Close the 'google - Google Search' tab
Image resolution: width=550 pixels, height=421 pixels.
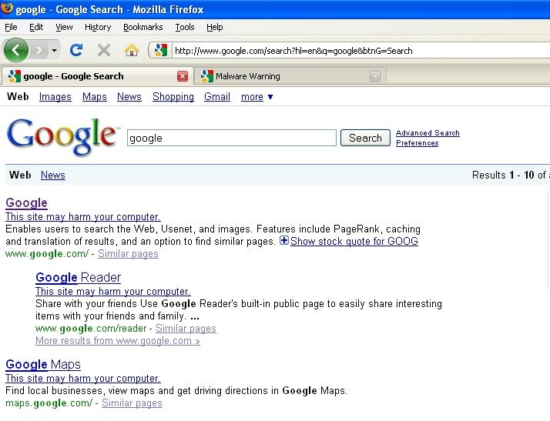(183, 76)
